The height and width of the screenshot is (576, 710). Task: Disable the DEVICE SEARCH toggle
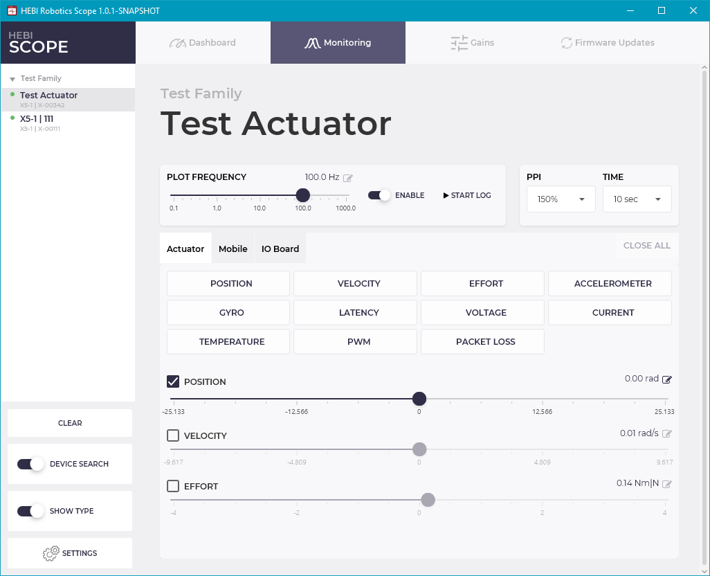29,464
